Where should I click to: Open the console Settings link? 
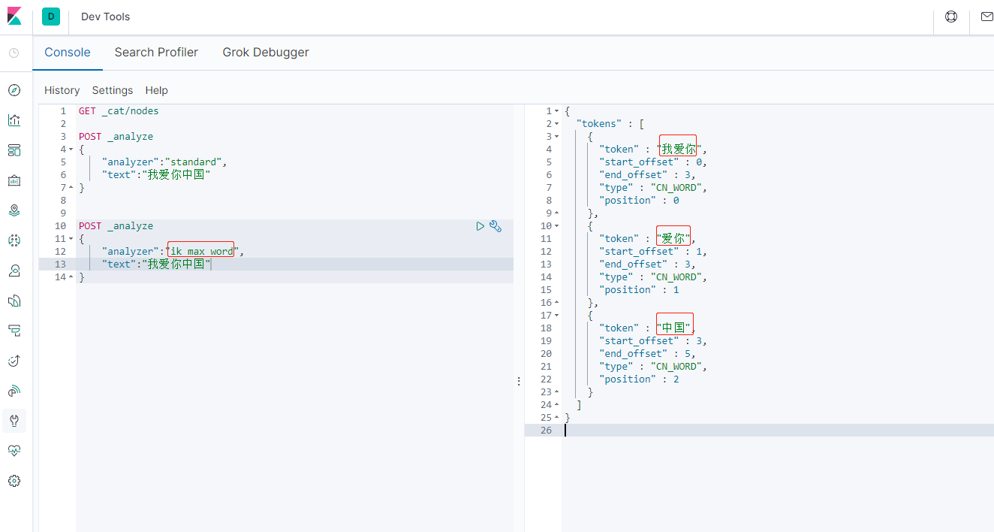pyautogui.click(x=113, y=90)
